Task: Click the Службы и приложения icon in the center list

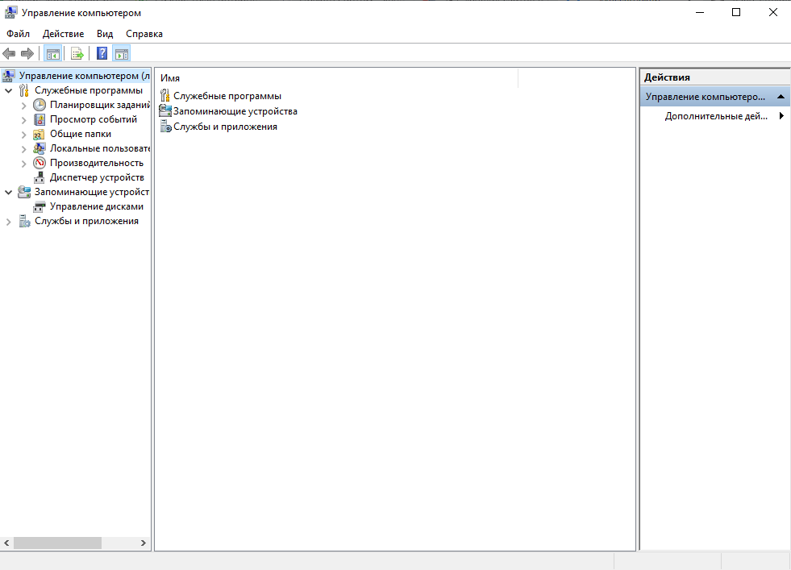Action: point(166,126)
